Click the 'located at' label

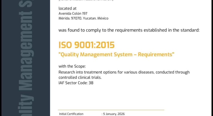67,8
